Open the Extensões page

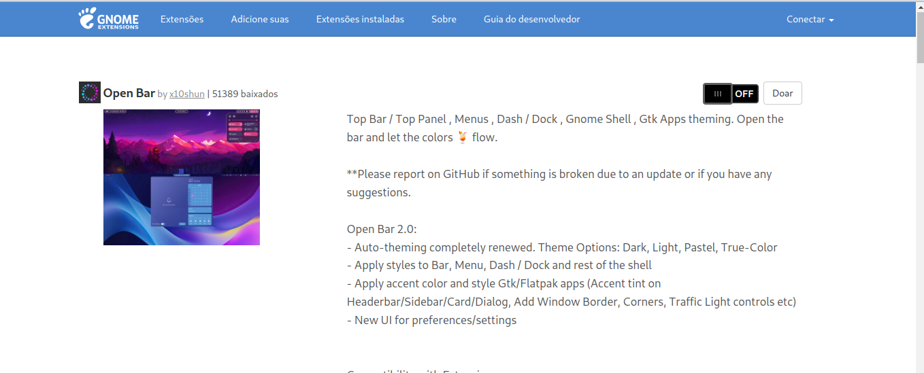pos(182,19)
